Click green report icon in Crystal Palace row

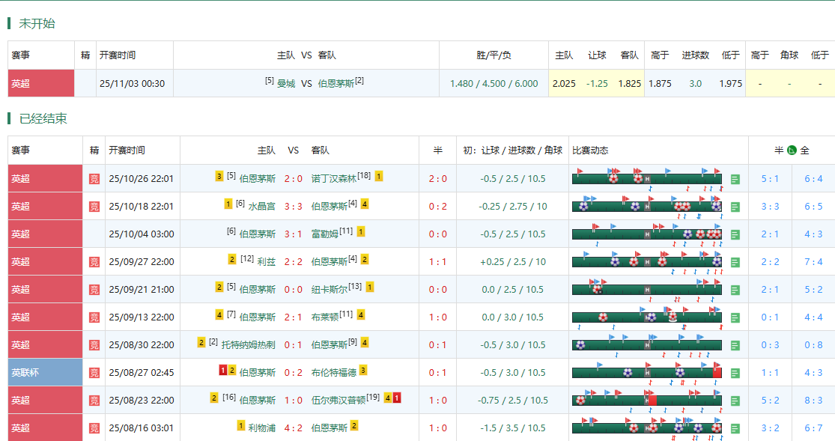point(735,207)
